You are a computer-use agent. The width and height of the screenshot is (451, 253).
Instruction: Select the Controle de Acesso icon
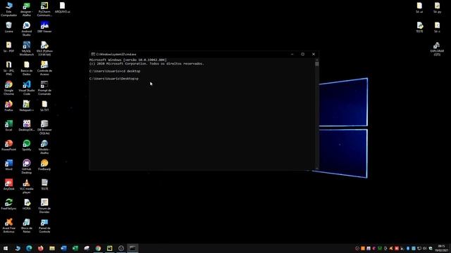(x=44, y=68)
